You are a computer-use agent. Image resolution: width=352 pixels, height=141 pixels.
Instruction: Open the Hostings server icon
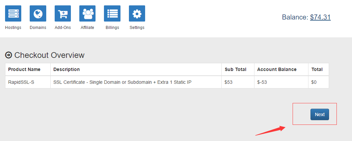click(13, 13)
